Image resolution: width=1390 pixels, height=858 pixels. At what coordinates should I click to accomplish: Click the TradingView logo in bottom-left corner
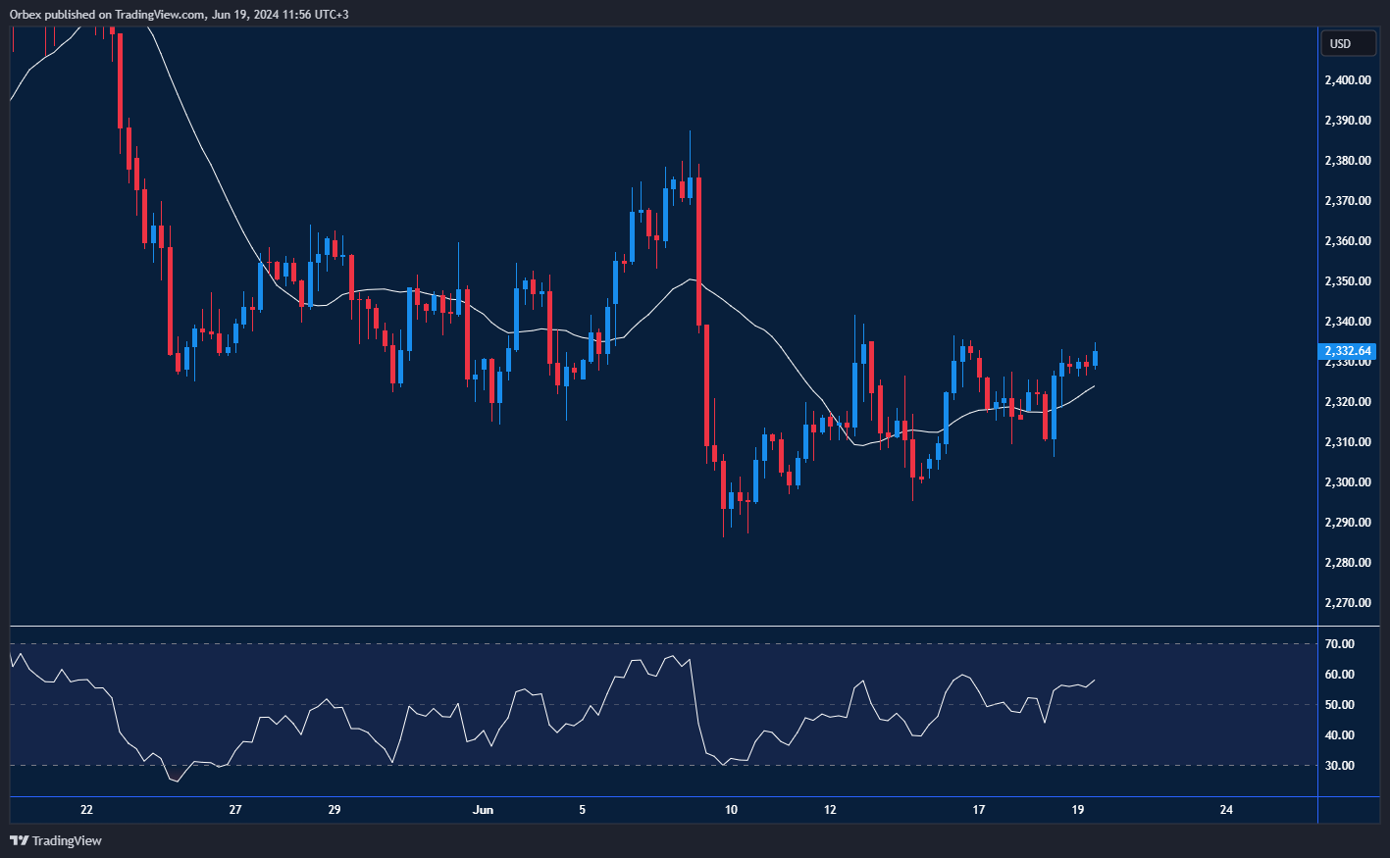56,840
